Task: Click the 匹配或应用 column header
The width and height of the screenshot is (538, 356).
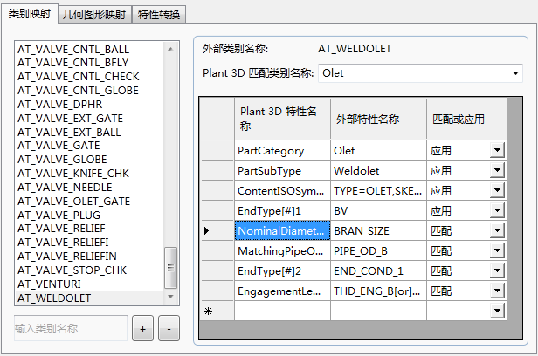Action: pos(466,119)
